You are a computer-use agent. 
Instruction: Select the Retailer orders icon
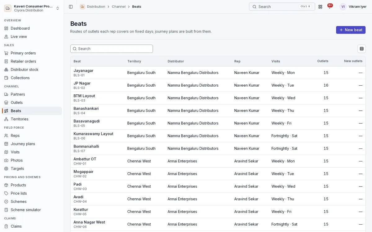[6, 61]
